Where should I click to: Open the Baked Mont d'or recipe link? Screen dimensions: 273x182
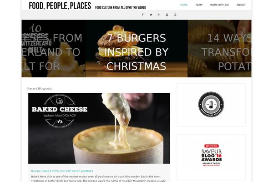click(62, 171)
